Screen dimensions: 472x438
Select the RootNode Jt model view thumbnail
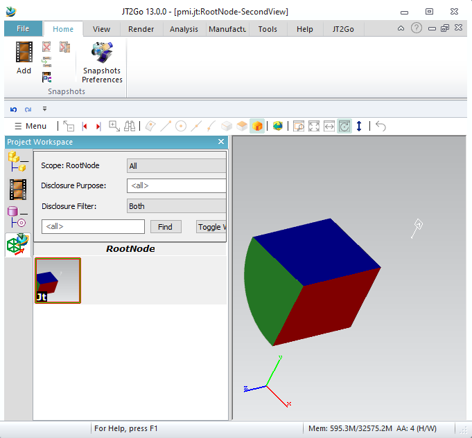[x=58, y=280]
